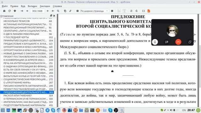Open 'По ширине страницы' zoom dropdown

click(95, 11)
